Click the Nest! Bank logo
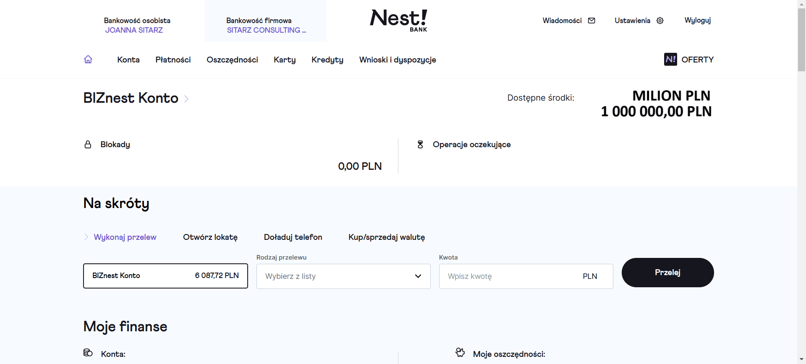Viewport: 806px width, 364px height. click(398, 20)
